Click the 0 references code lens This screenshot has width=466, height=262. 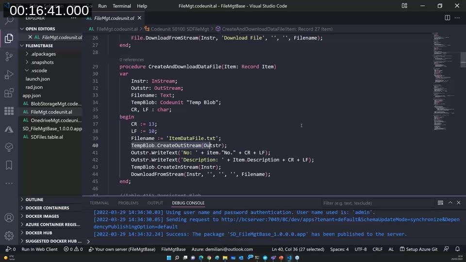click(132, 60)
